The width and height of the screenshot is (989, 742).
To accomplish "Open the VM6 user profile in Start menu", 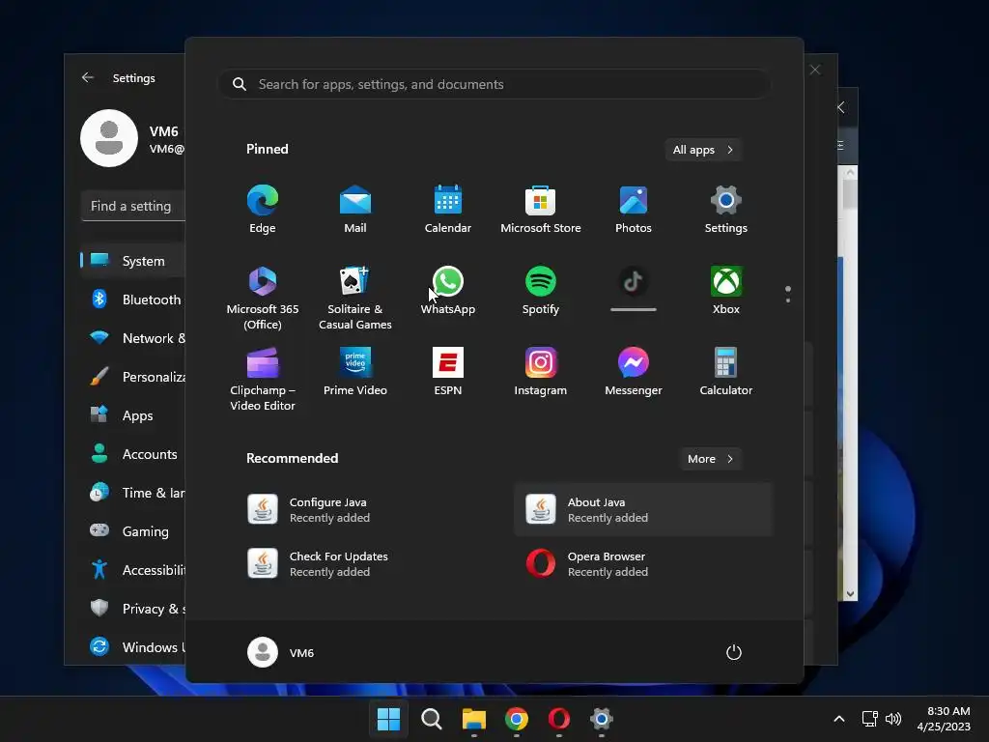I will point(281,652).
